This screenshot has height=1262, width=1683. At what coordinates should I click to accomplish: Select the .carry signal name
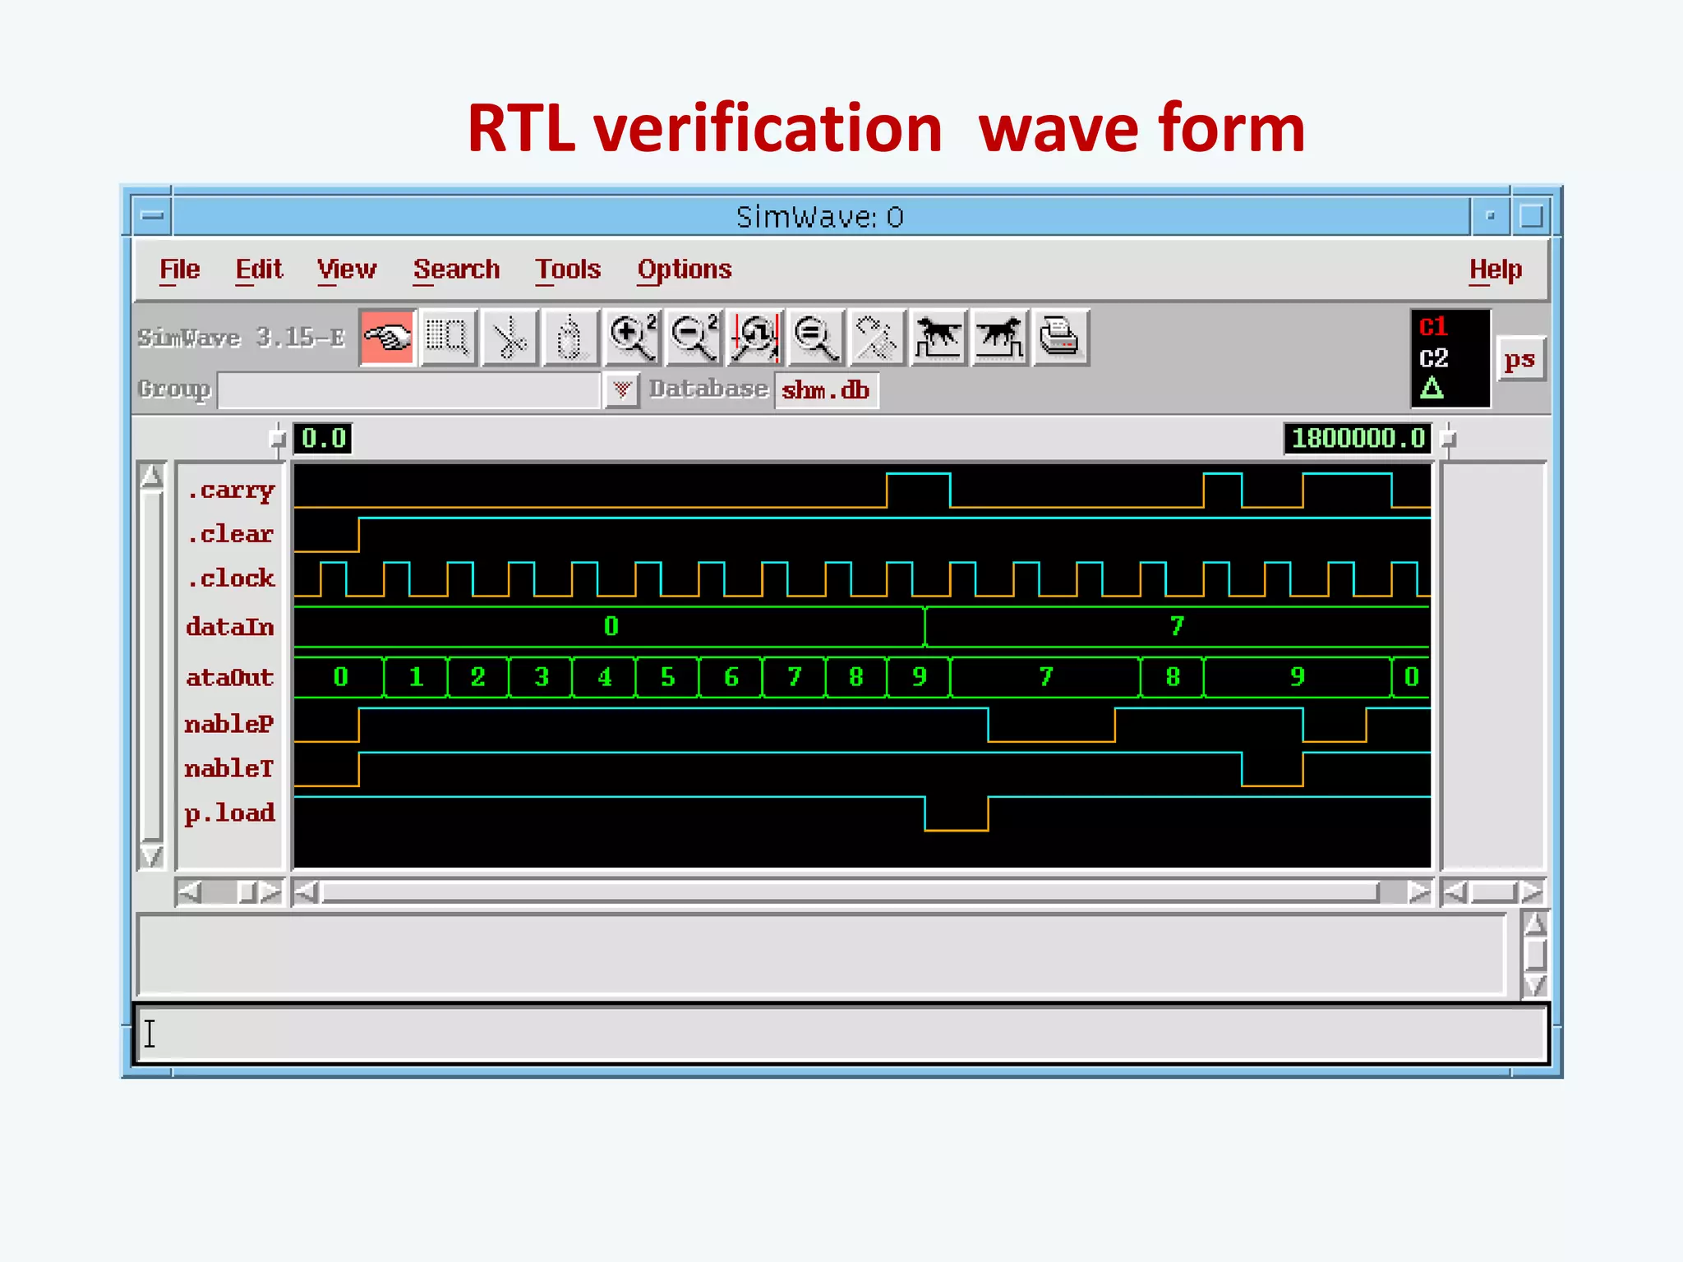point(230,491)
